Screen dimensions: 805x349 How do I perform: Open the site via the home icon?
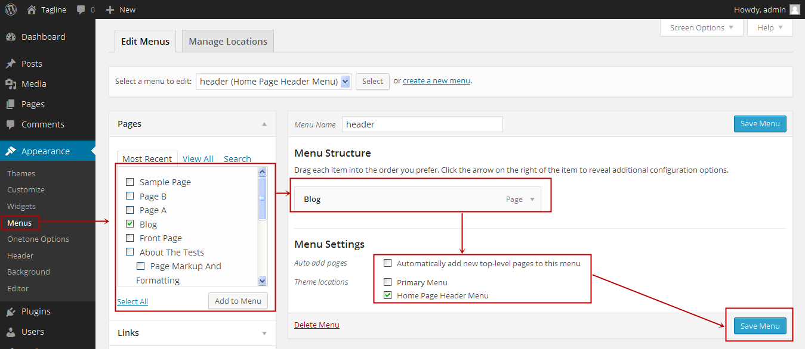[30, 10]
